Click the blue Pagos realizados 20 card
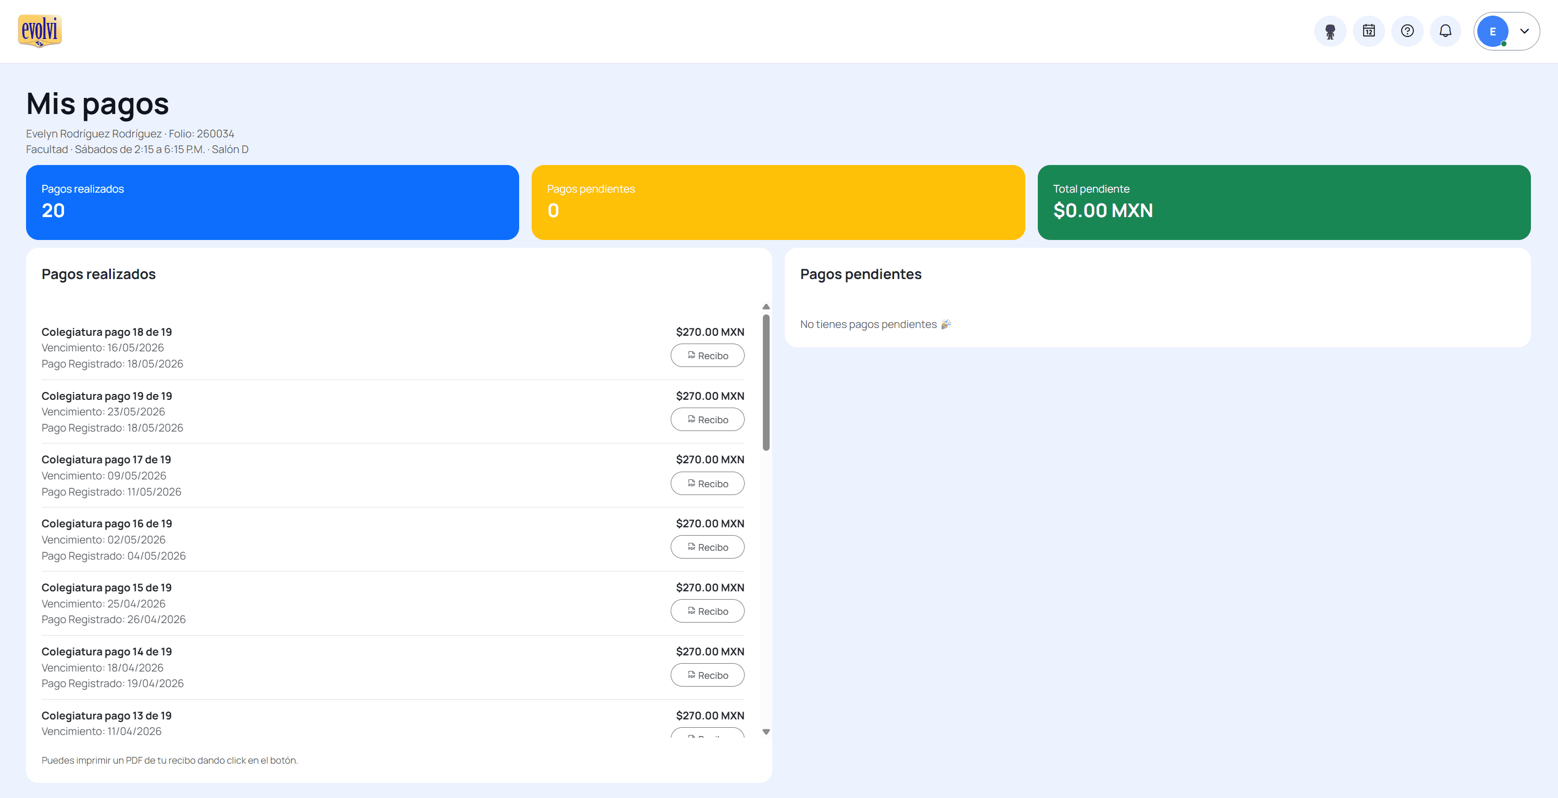 coord(272,202)
